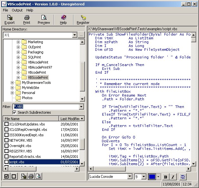Screen dimensions: 199x188
Task: Click the VBScodePrint app title icon
Action: (4, 4)
